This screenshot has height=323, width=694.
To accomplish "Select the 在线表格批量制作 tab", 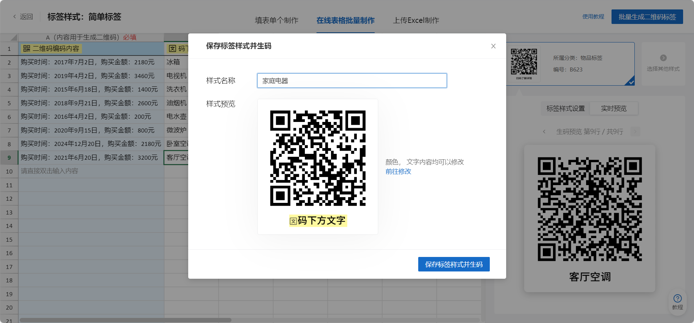I will coord(345,20).
